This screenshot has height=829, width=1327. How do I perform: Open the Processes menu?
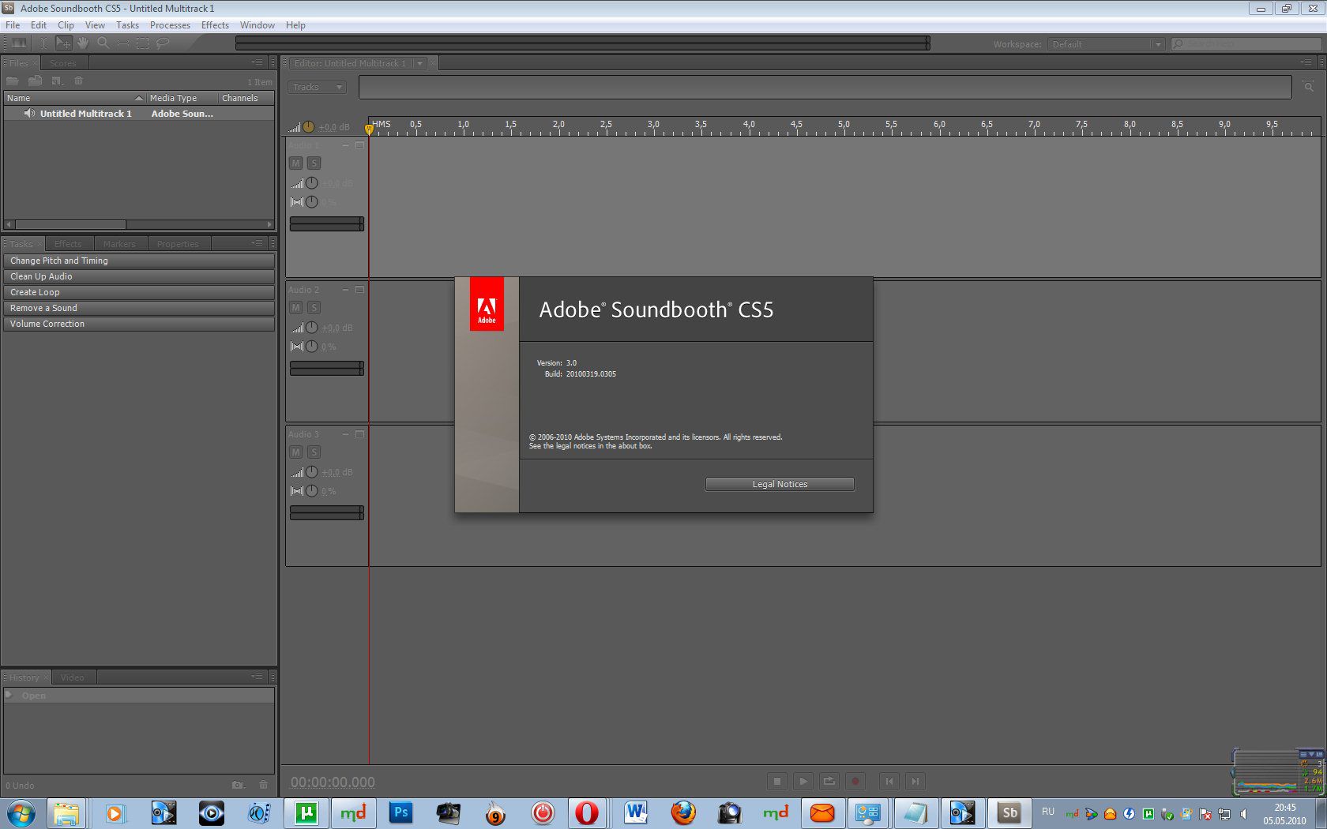(x=170, y=25)
